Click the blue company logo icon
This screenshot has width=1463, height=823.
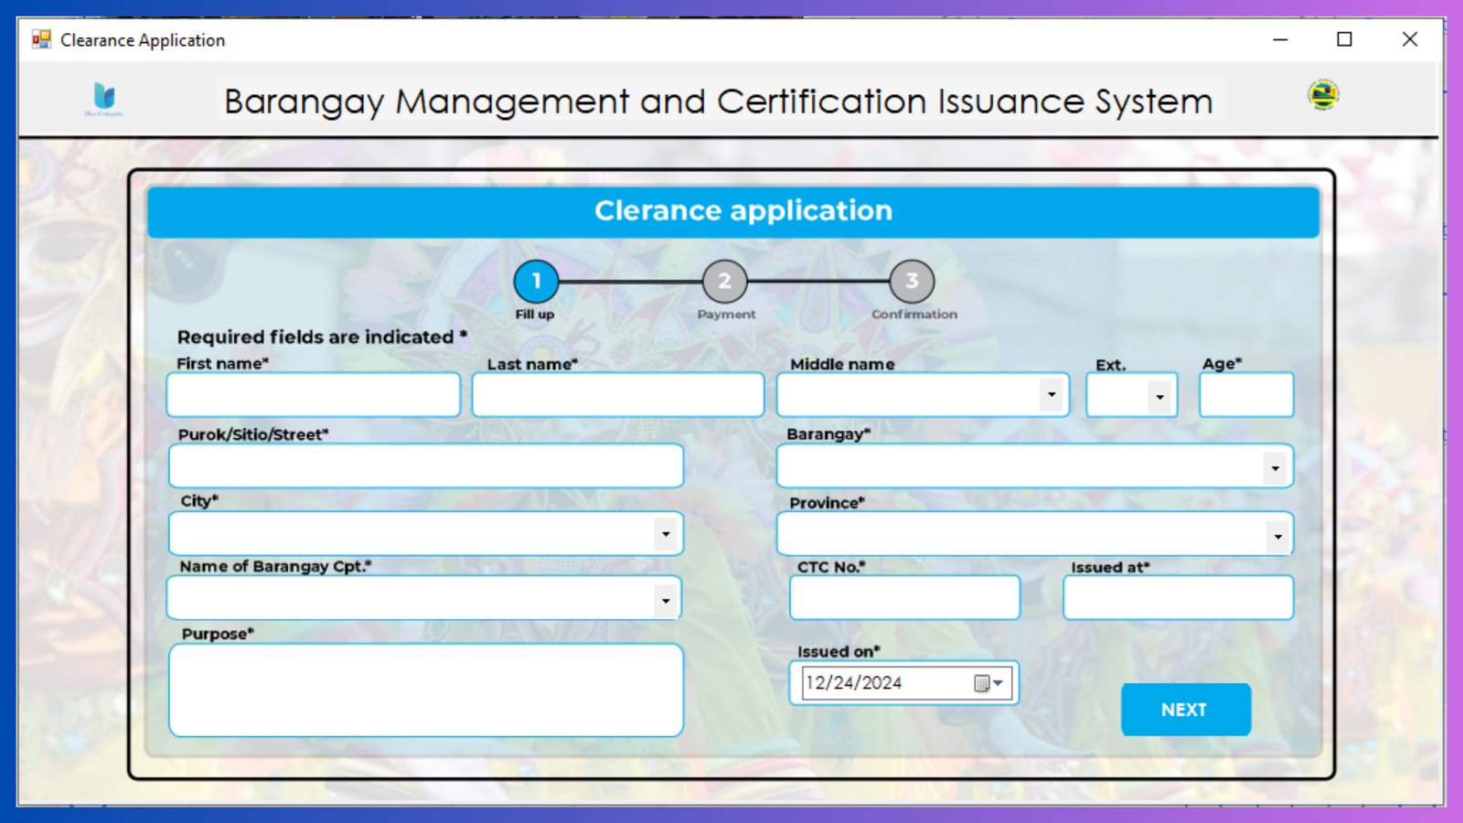pos(104,98)
